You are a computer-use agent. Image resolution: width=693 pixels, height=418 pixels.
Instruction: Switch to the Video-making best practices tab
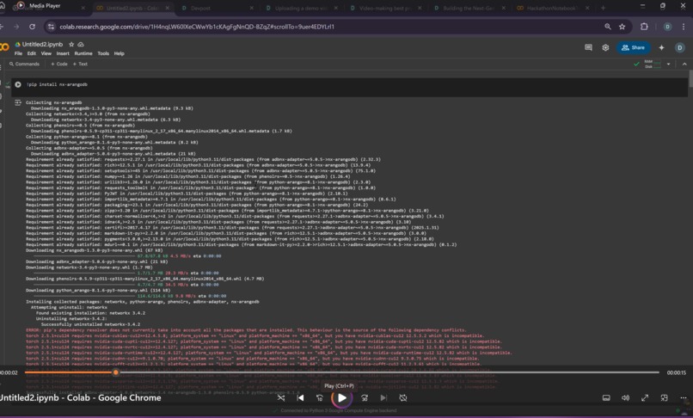[x=384, y=8]
